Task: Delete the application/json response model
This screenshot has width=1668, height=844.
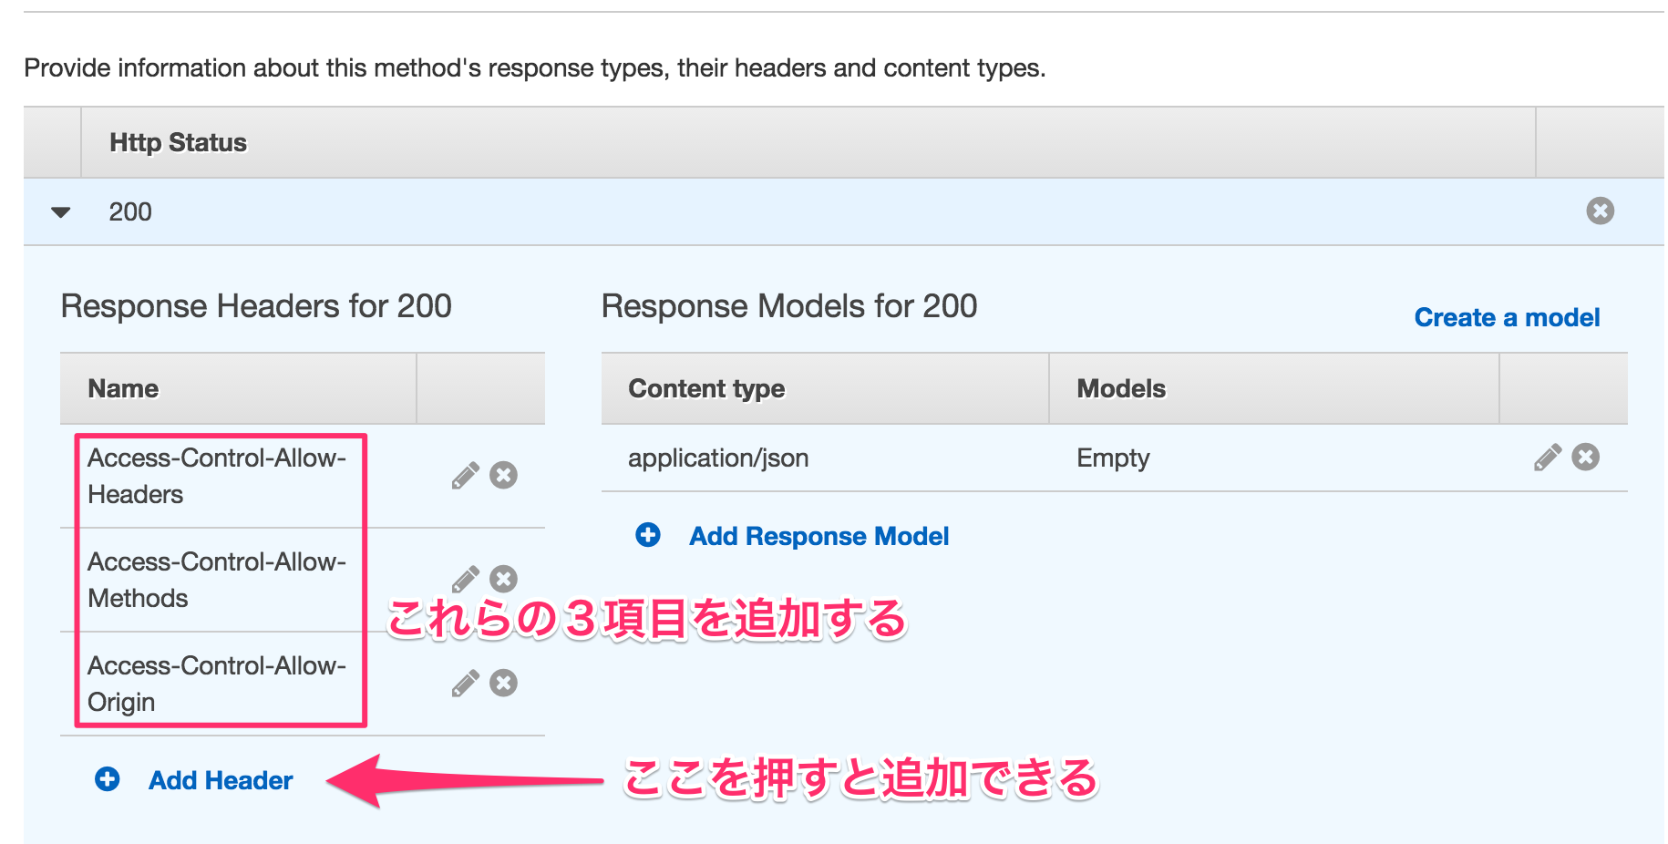Action: point(1586,458)
